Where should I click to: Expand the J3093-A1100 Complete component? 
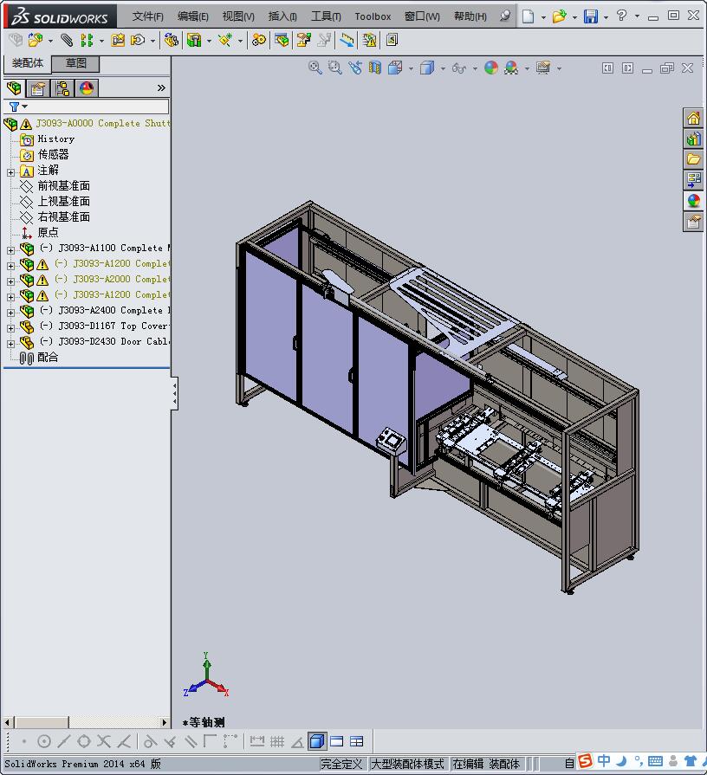click(x=10, y=250)
